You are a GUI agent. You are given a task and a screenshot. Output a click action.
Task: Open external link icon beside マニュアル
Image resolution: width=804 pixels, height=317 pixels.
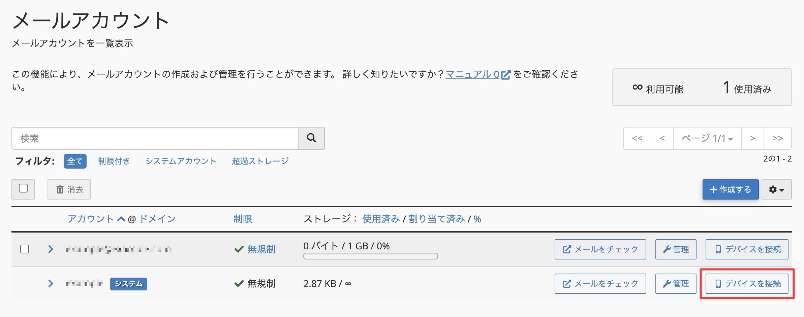506,74
